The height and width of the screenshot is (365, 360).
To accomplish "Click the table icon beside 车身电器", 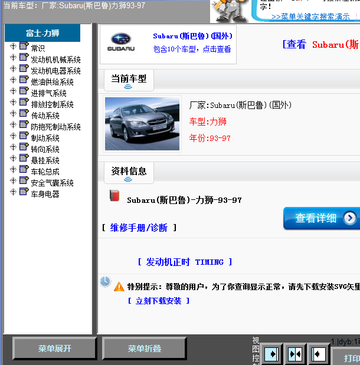I will [x=24, y=191].
